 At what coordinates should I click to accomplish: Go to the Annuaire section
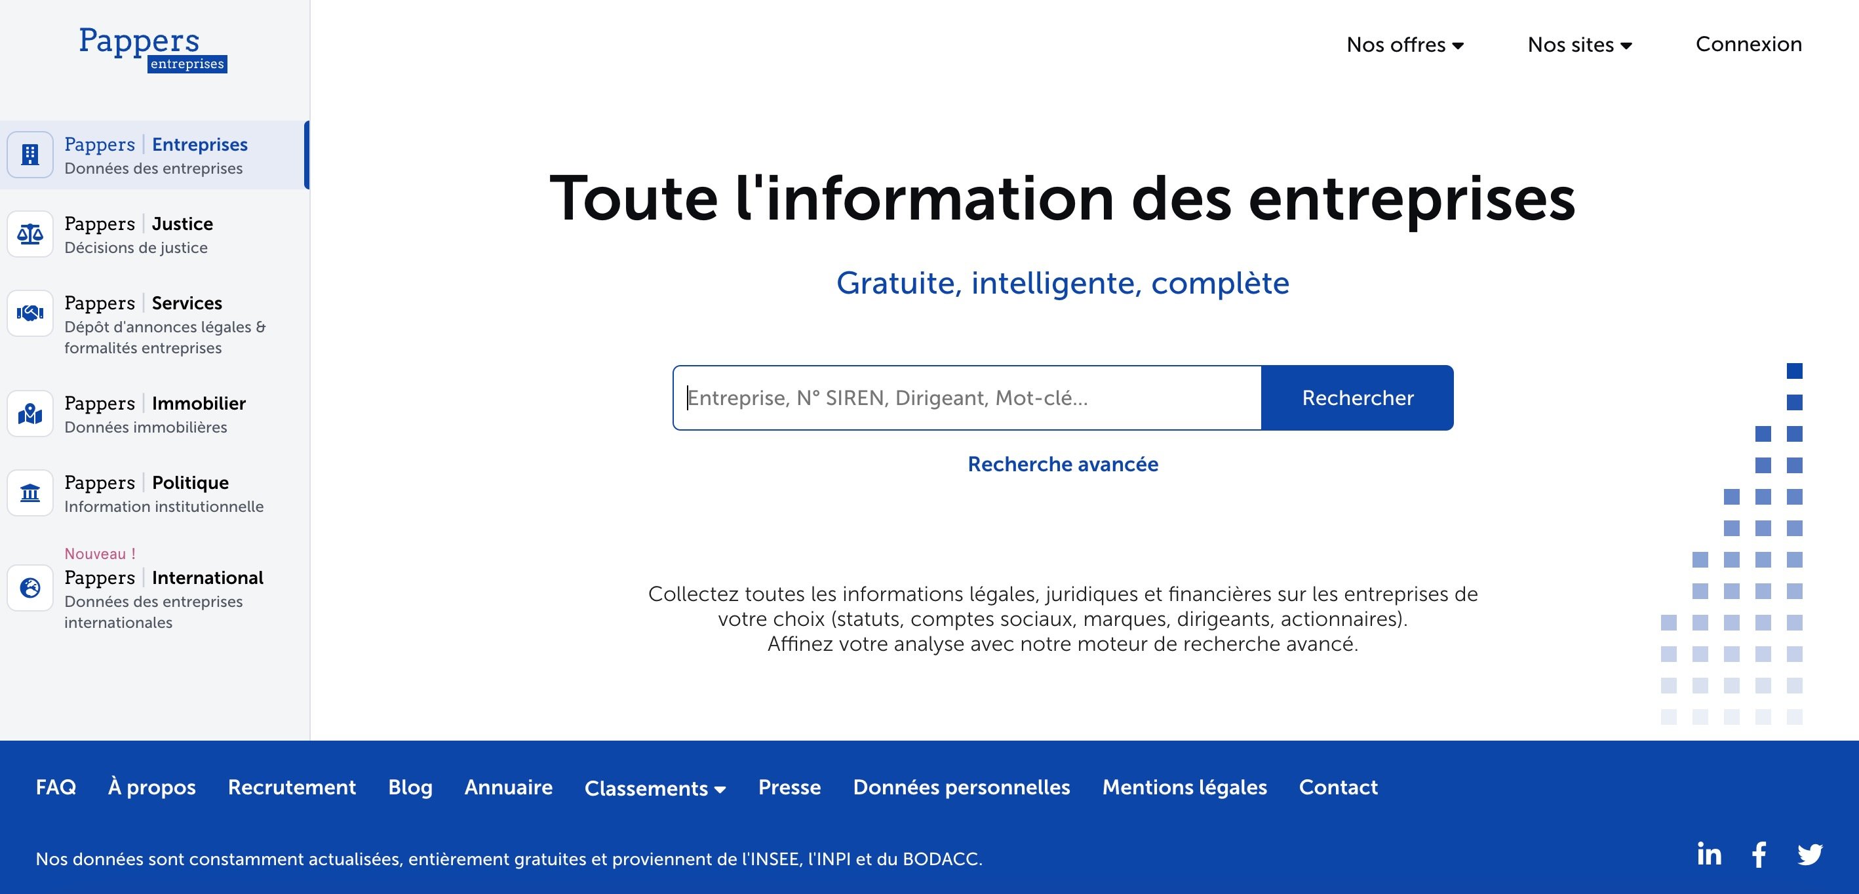click(508, 788)
